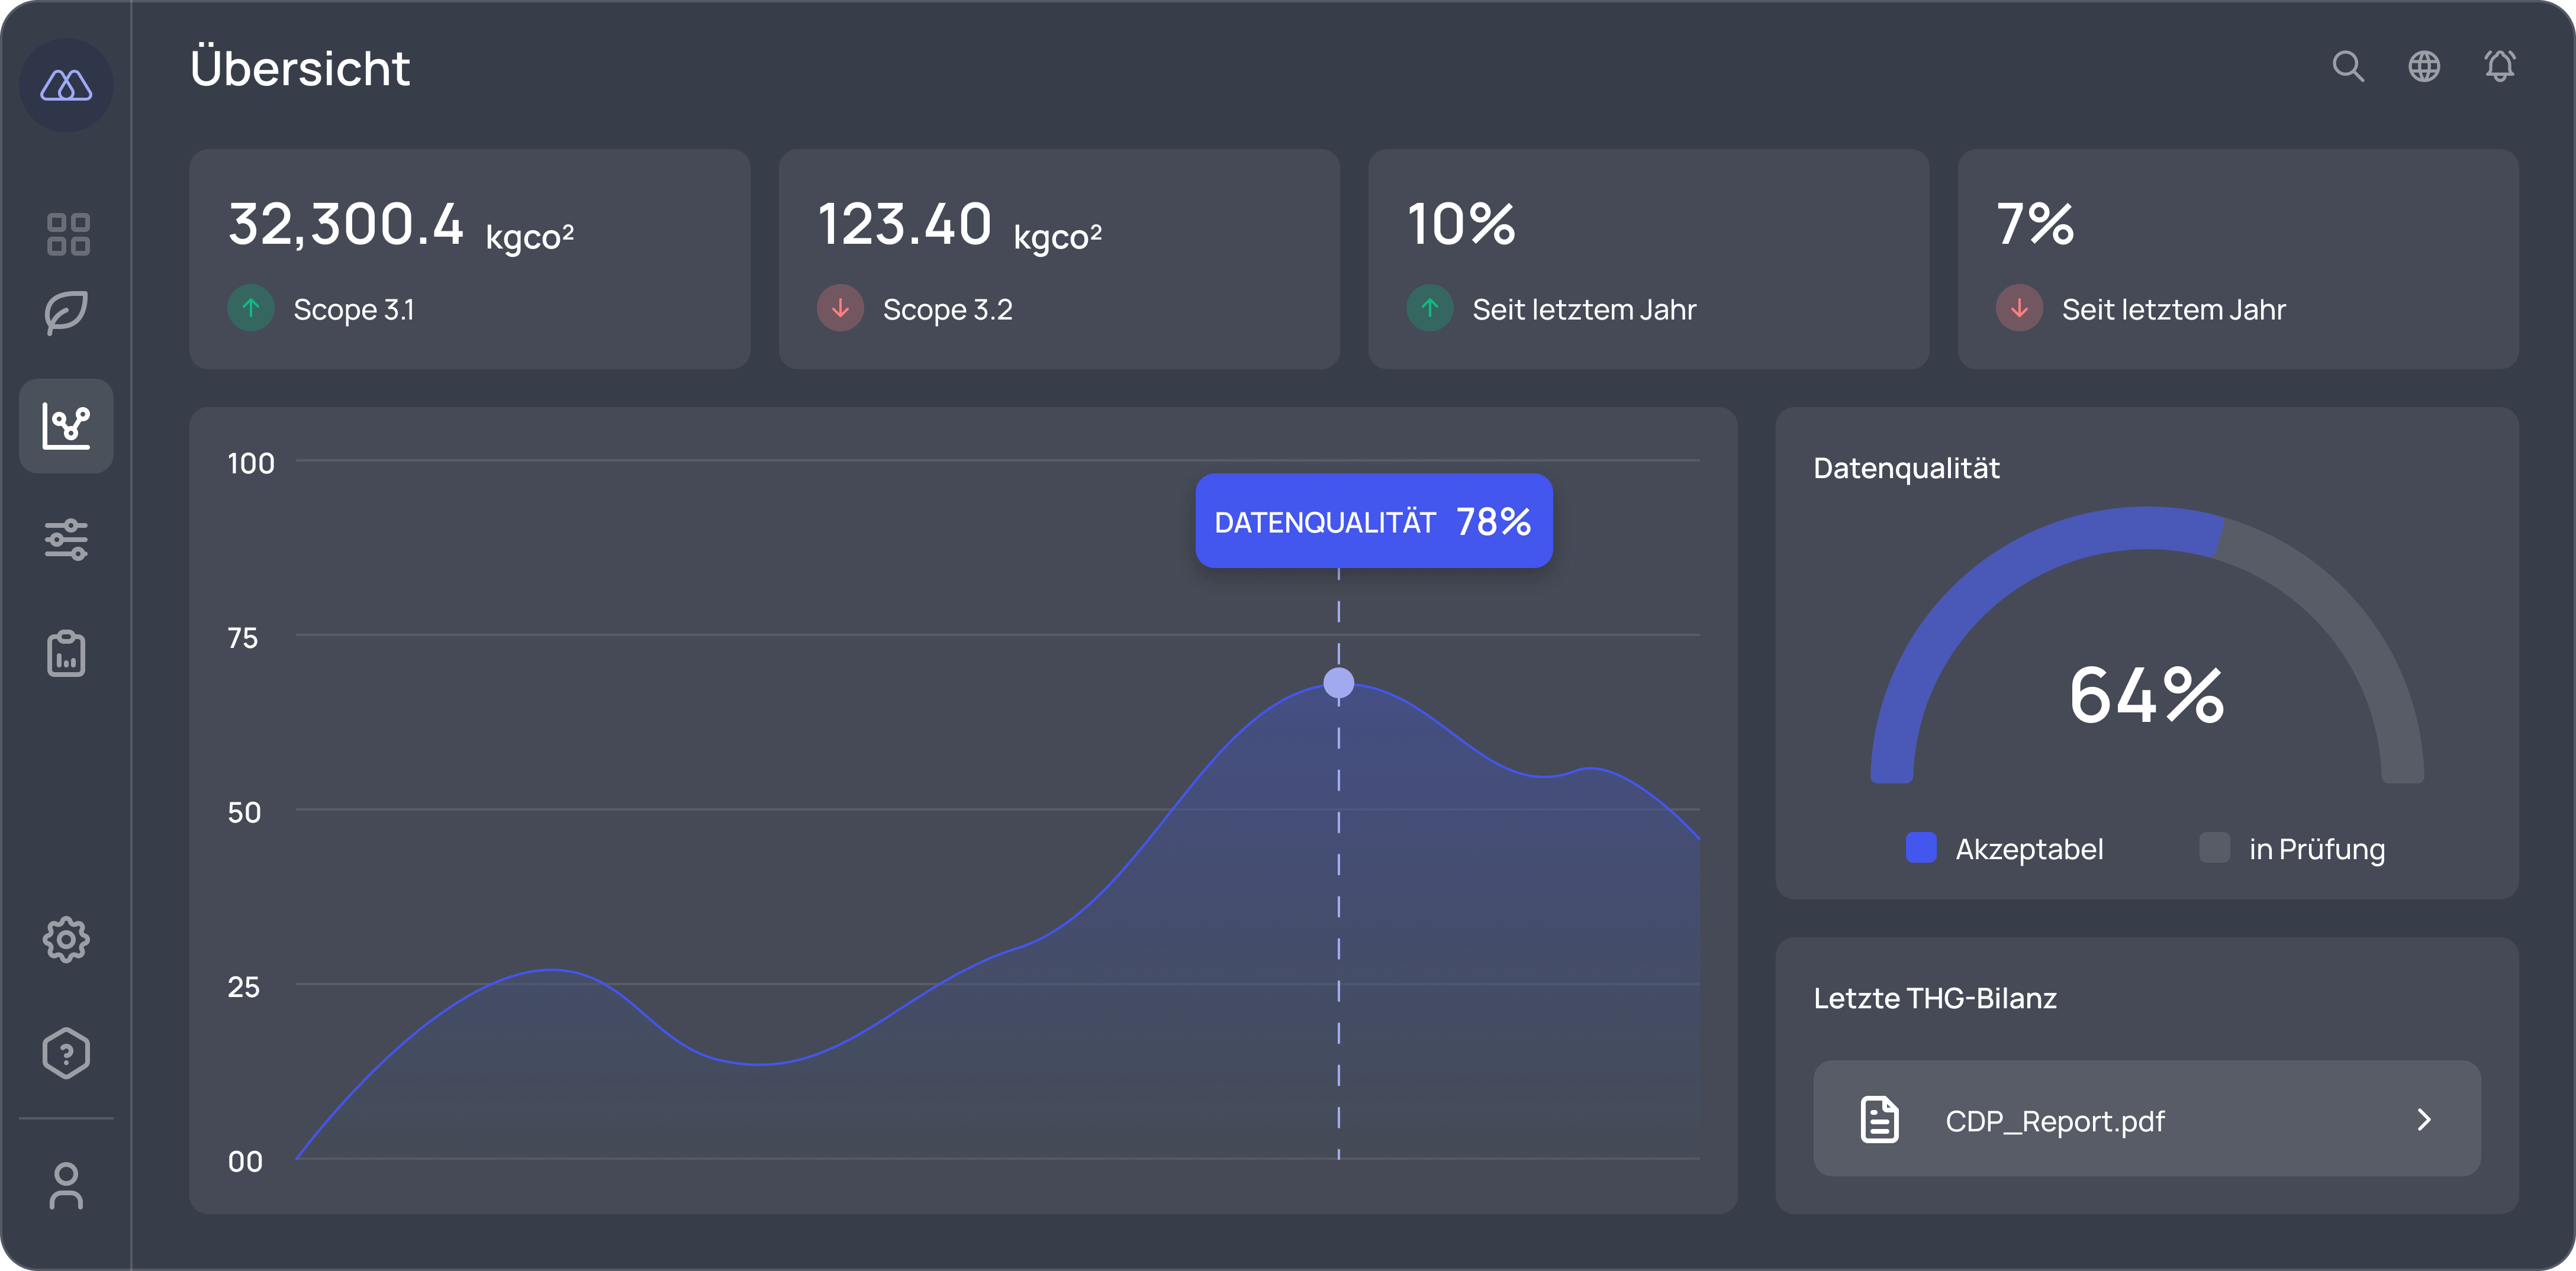Open the help question-mark icon
The image size is (2576, 1271).
(66, 1053)
